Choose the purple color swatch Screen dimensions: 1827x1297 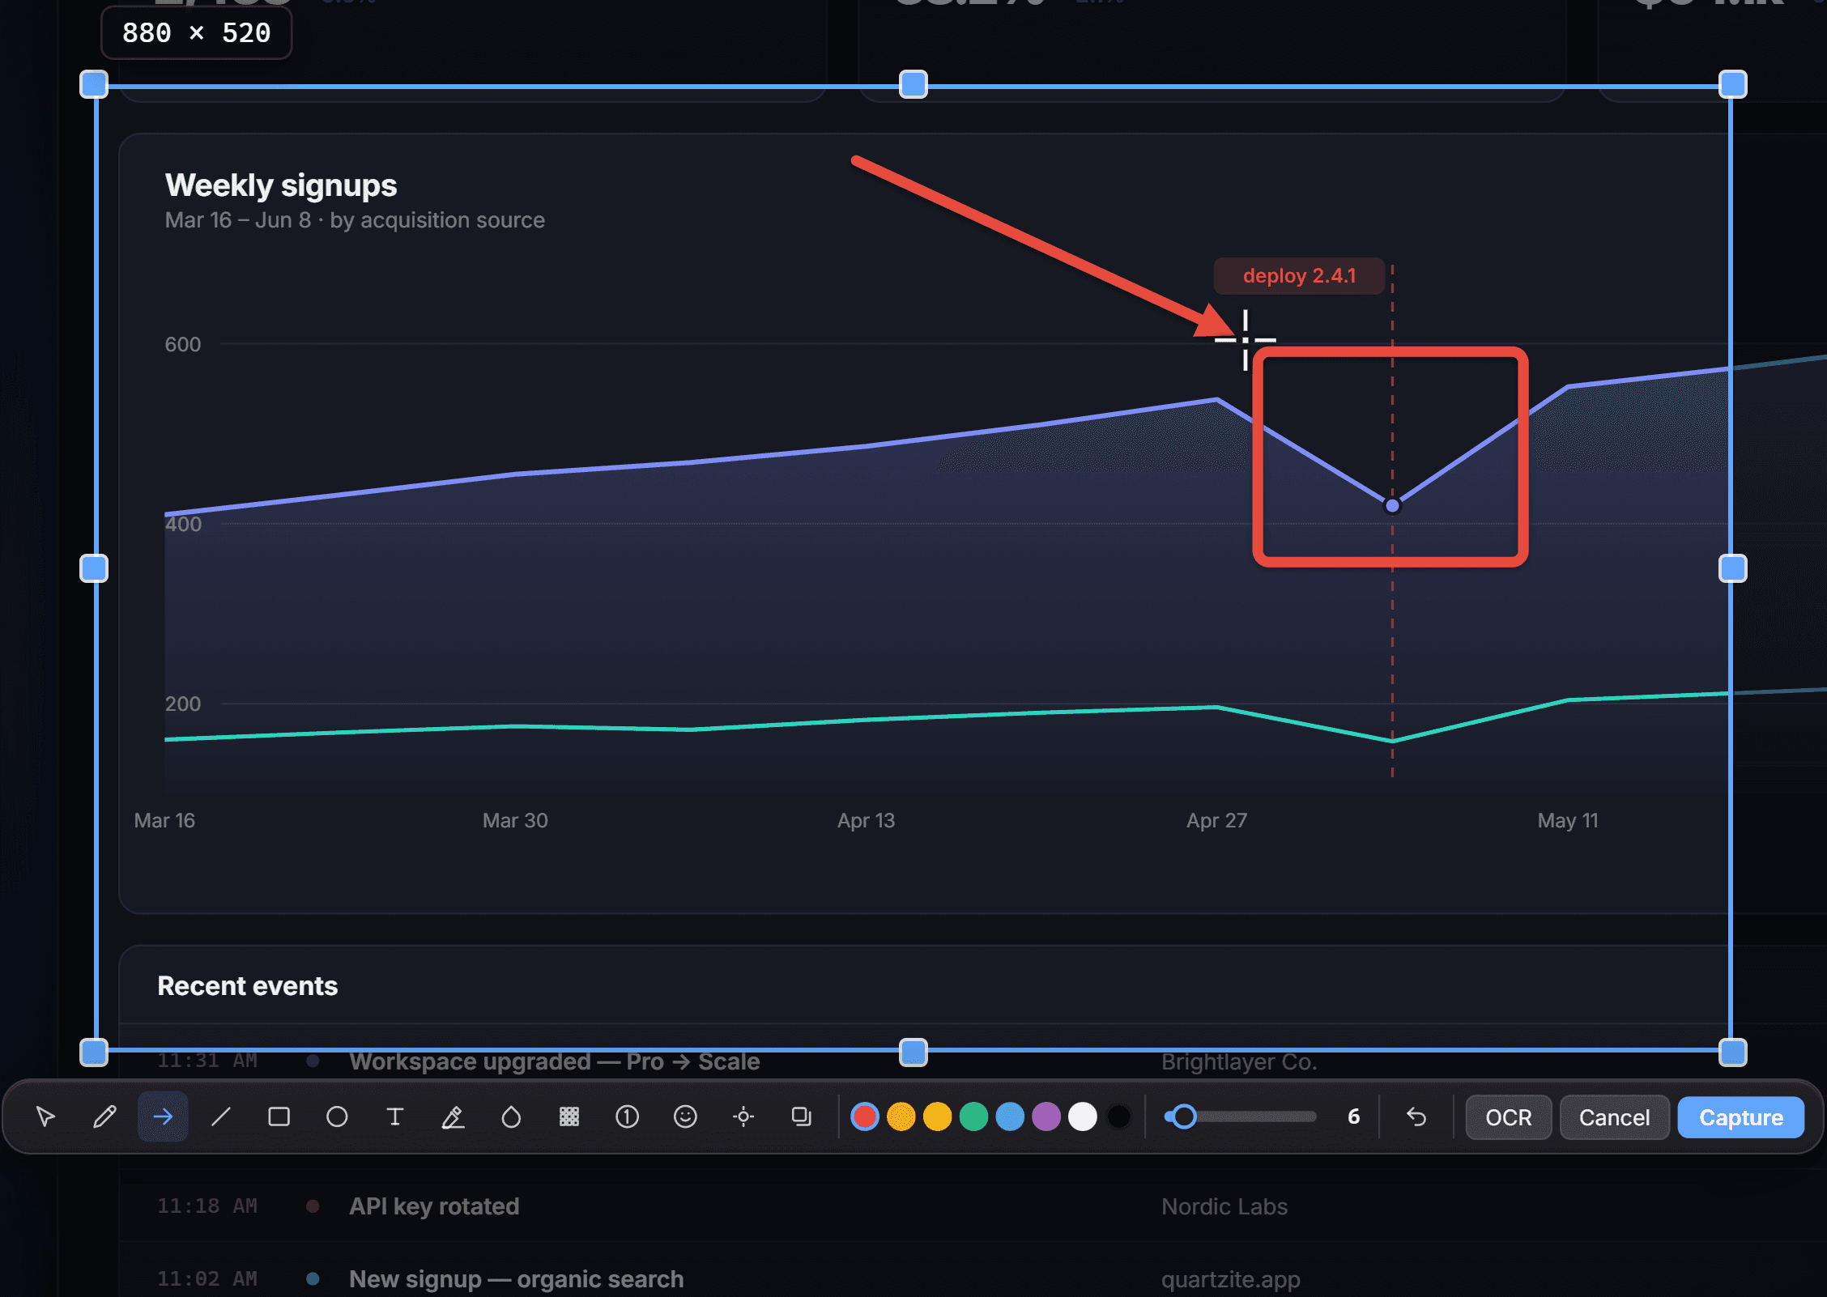(x=1046, y=1117)
